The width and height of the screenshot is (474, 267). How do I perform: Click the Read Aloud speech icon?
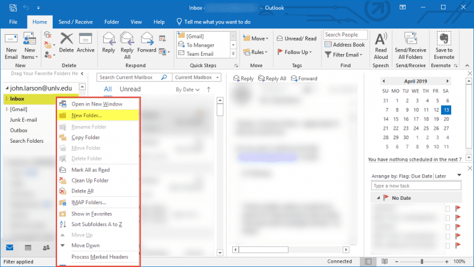[x=380, y=43]
